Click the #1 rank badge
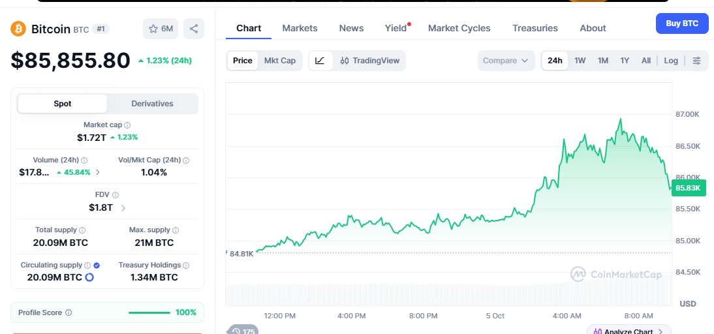This screenshot has width=714, height=334. tap(101, 29)
